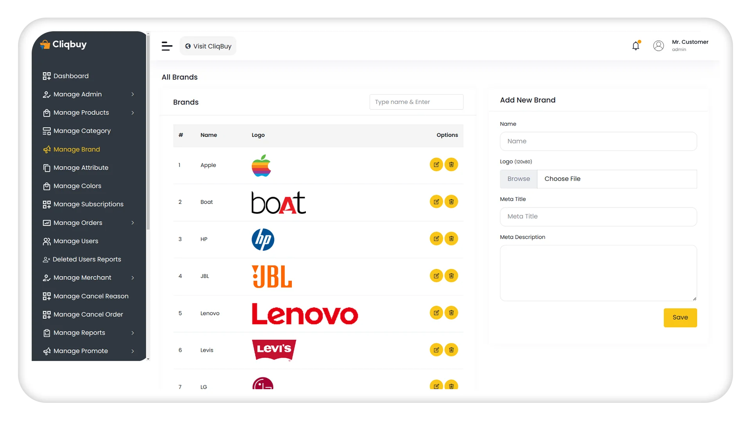Click Browse to choose logo file
This screenshot has width=751, height=422.
518,179
